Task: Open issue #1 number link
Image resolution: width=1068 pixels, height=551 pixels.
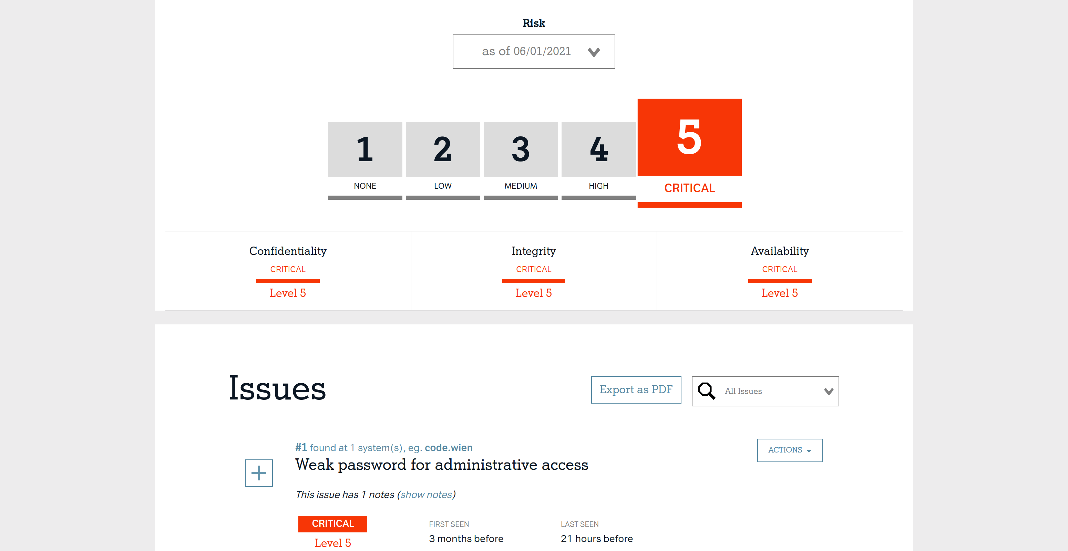Action: pos(300,447)
